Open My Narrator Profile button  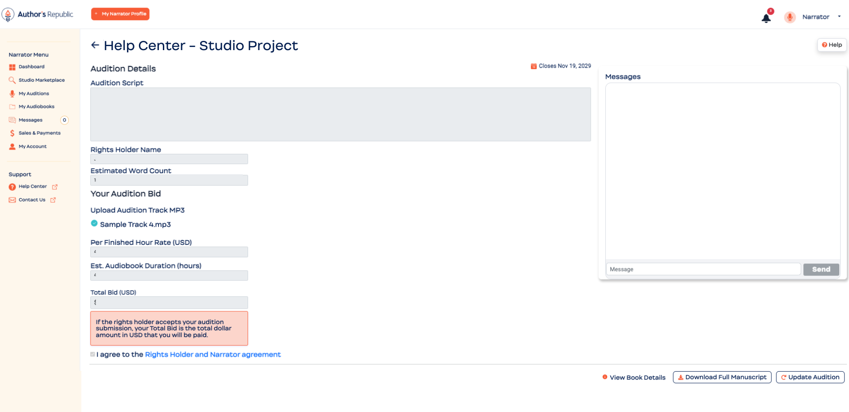(x=120, y=14)
